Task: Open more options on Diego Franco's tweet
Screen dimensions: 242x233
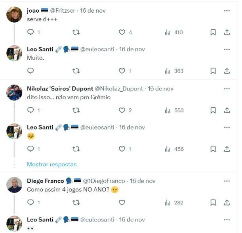Action: [227, 181]
